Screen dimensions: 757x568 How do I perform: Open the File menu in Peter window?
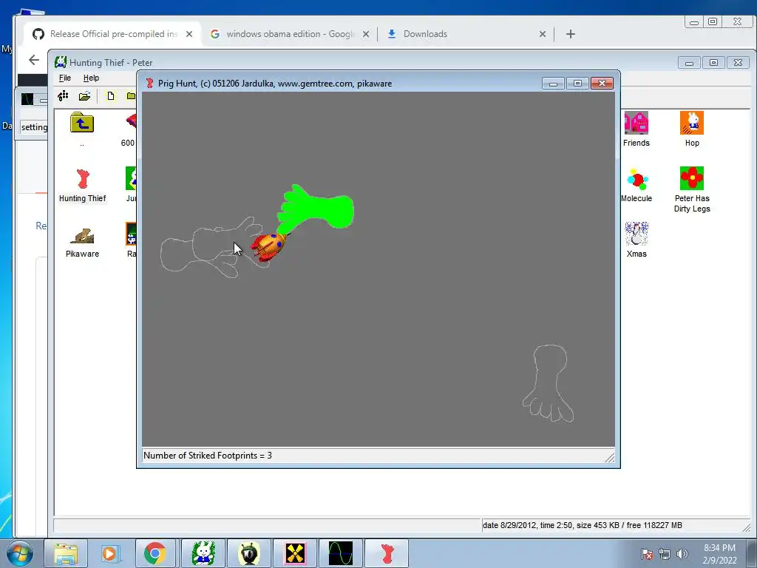(65, 78)
